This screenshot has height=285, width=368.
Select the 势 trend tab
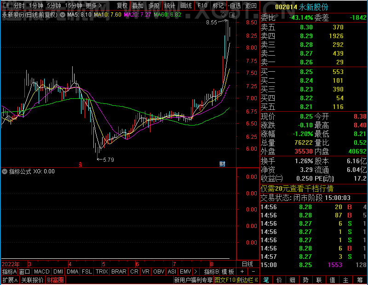(x=306, y=280)
